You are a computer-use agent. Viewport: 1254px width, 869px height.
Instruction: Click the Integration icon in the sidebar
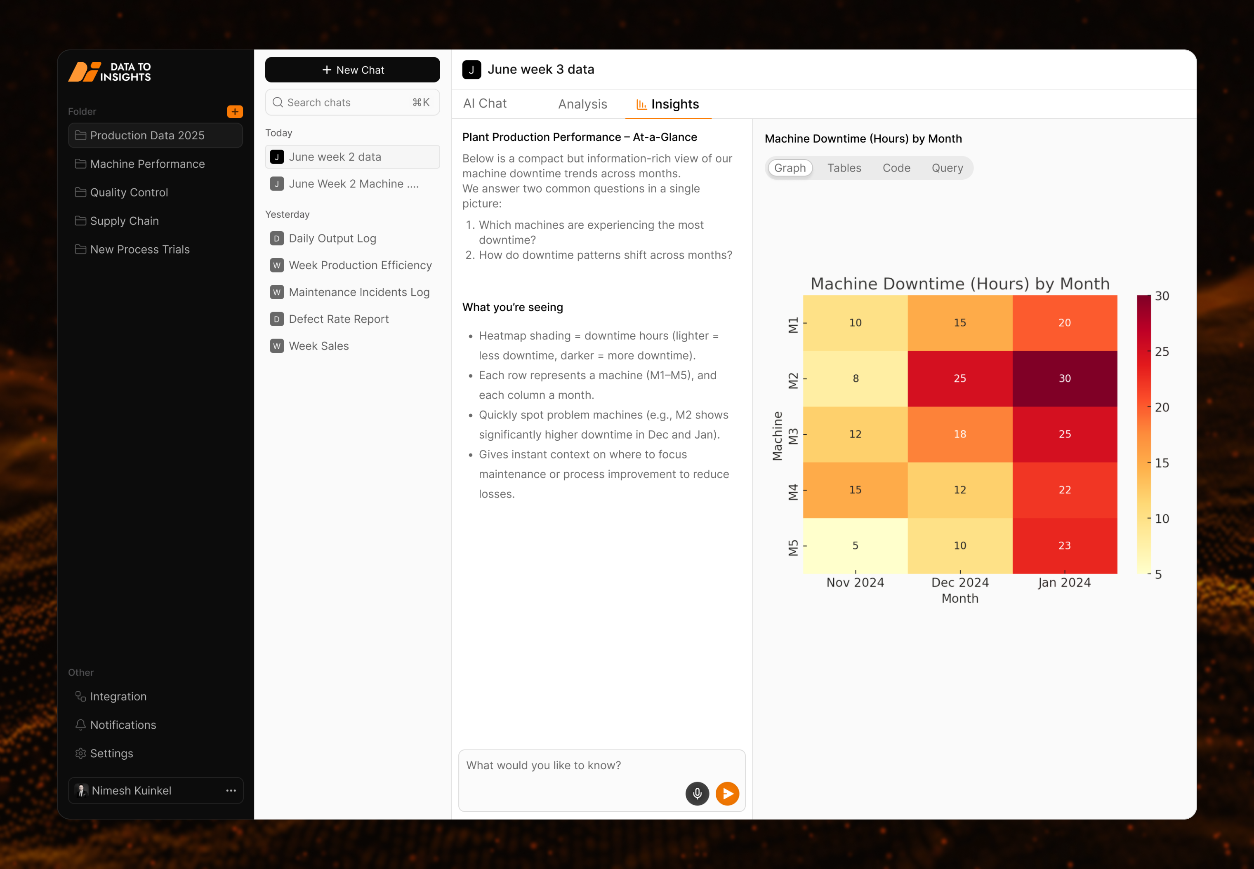(x=80, y=696)
